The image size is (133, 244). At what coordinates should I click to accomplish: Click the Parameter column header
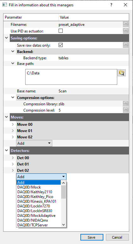31,17
